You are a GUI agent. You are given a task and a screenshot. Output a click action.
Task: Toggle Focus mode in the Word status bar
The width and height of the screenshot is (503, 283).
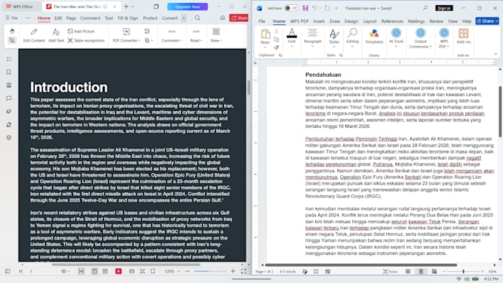(390, 271)
